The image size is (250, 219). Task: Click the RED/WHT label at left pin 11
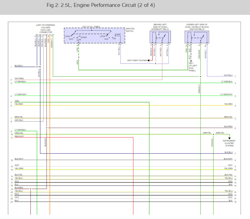pyautogui.click(x=19, y=136)
